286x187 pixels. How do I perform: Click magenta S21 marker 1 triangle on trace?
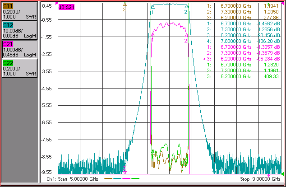153,35
